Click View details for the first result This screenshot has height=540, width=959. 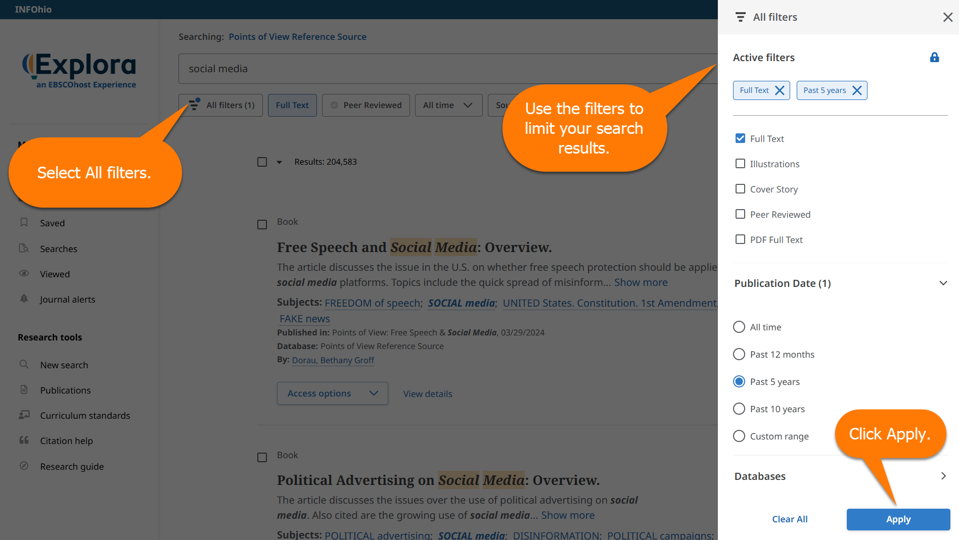(428, 394)
